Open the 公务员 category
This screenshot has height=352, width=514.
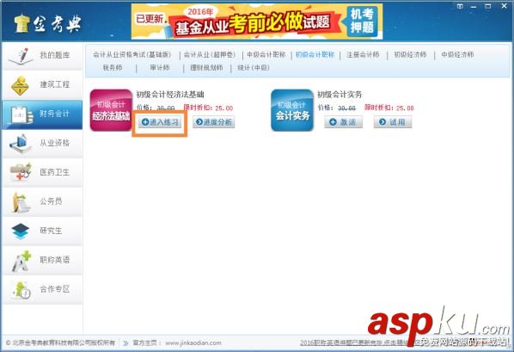click(x=42, y=201)
